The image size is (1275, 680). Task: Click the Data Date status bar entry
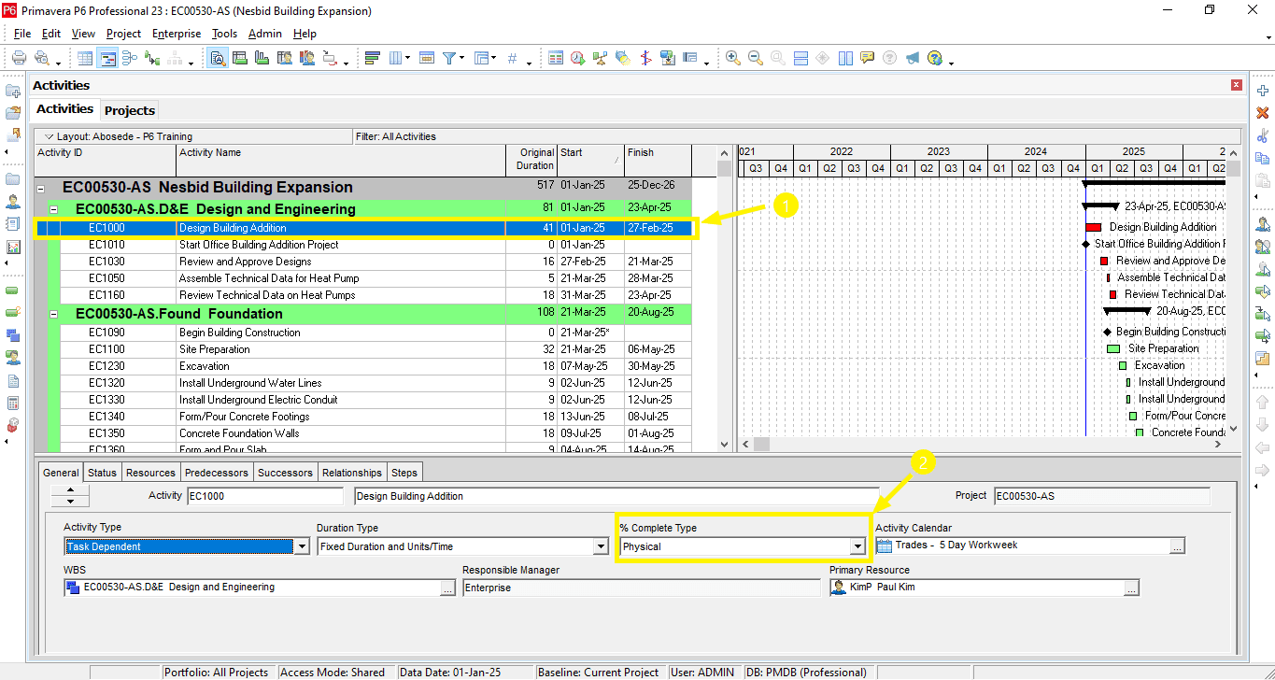pos(451,673)
